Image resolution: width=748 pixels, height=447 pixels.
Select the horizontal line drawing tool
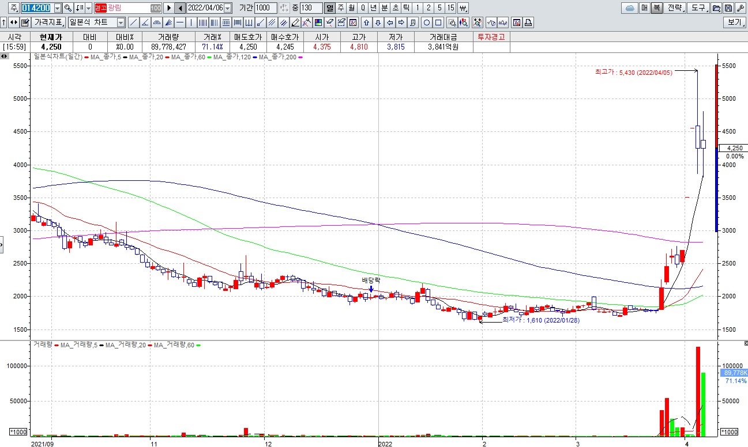(179, 22)
